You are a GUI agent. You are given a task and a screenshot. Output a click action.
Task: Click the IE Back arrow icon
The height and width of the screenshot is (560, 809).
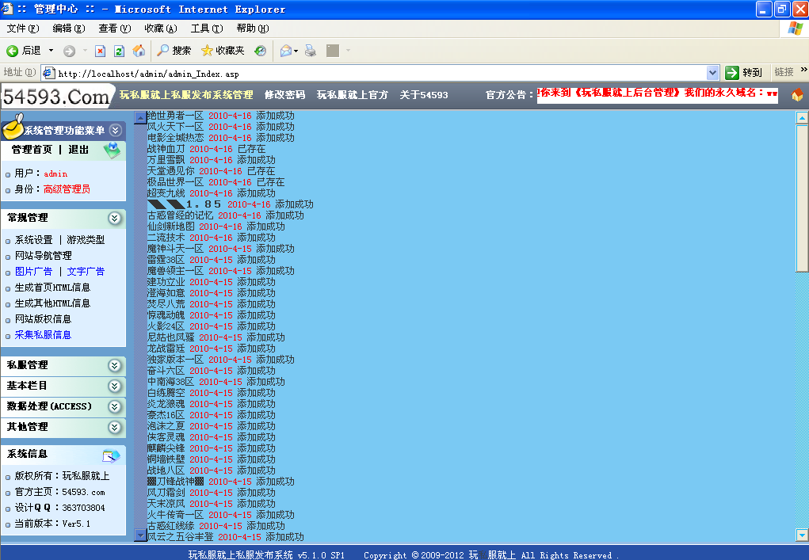tap(13, 51)
